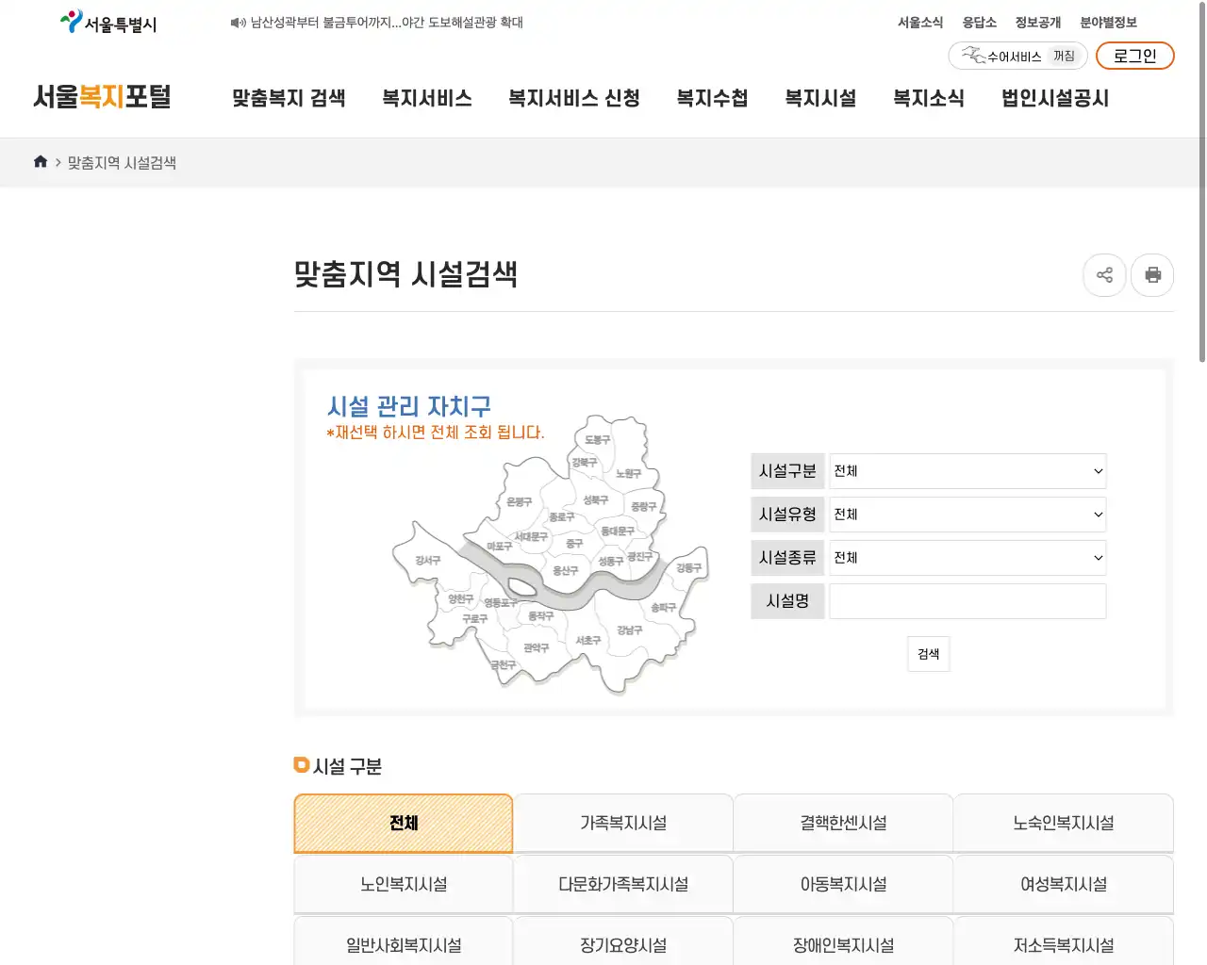Image resolution: width=1207 pixels, height=965 pixels.
Task: Select the 노숙인복지시설 tab
Action: click(1064, 824)
